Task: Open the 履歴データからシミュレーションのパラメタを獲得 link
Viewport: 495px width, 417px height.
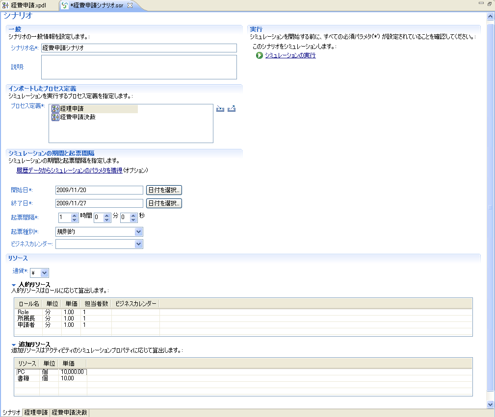Action: pos(69,171)
